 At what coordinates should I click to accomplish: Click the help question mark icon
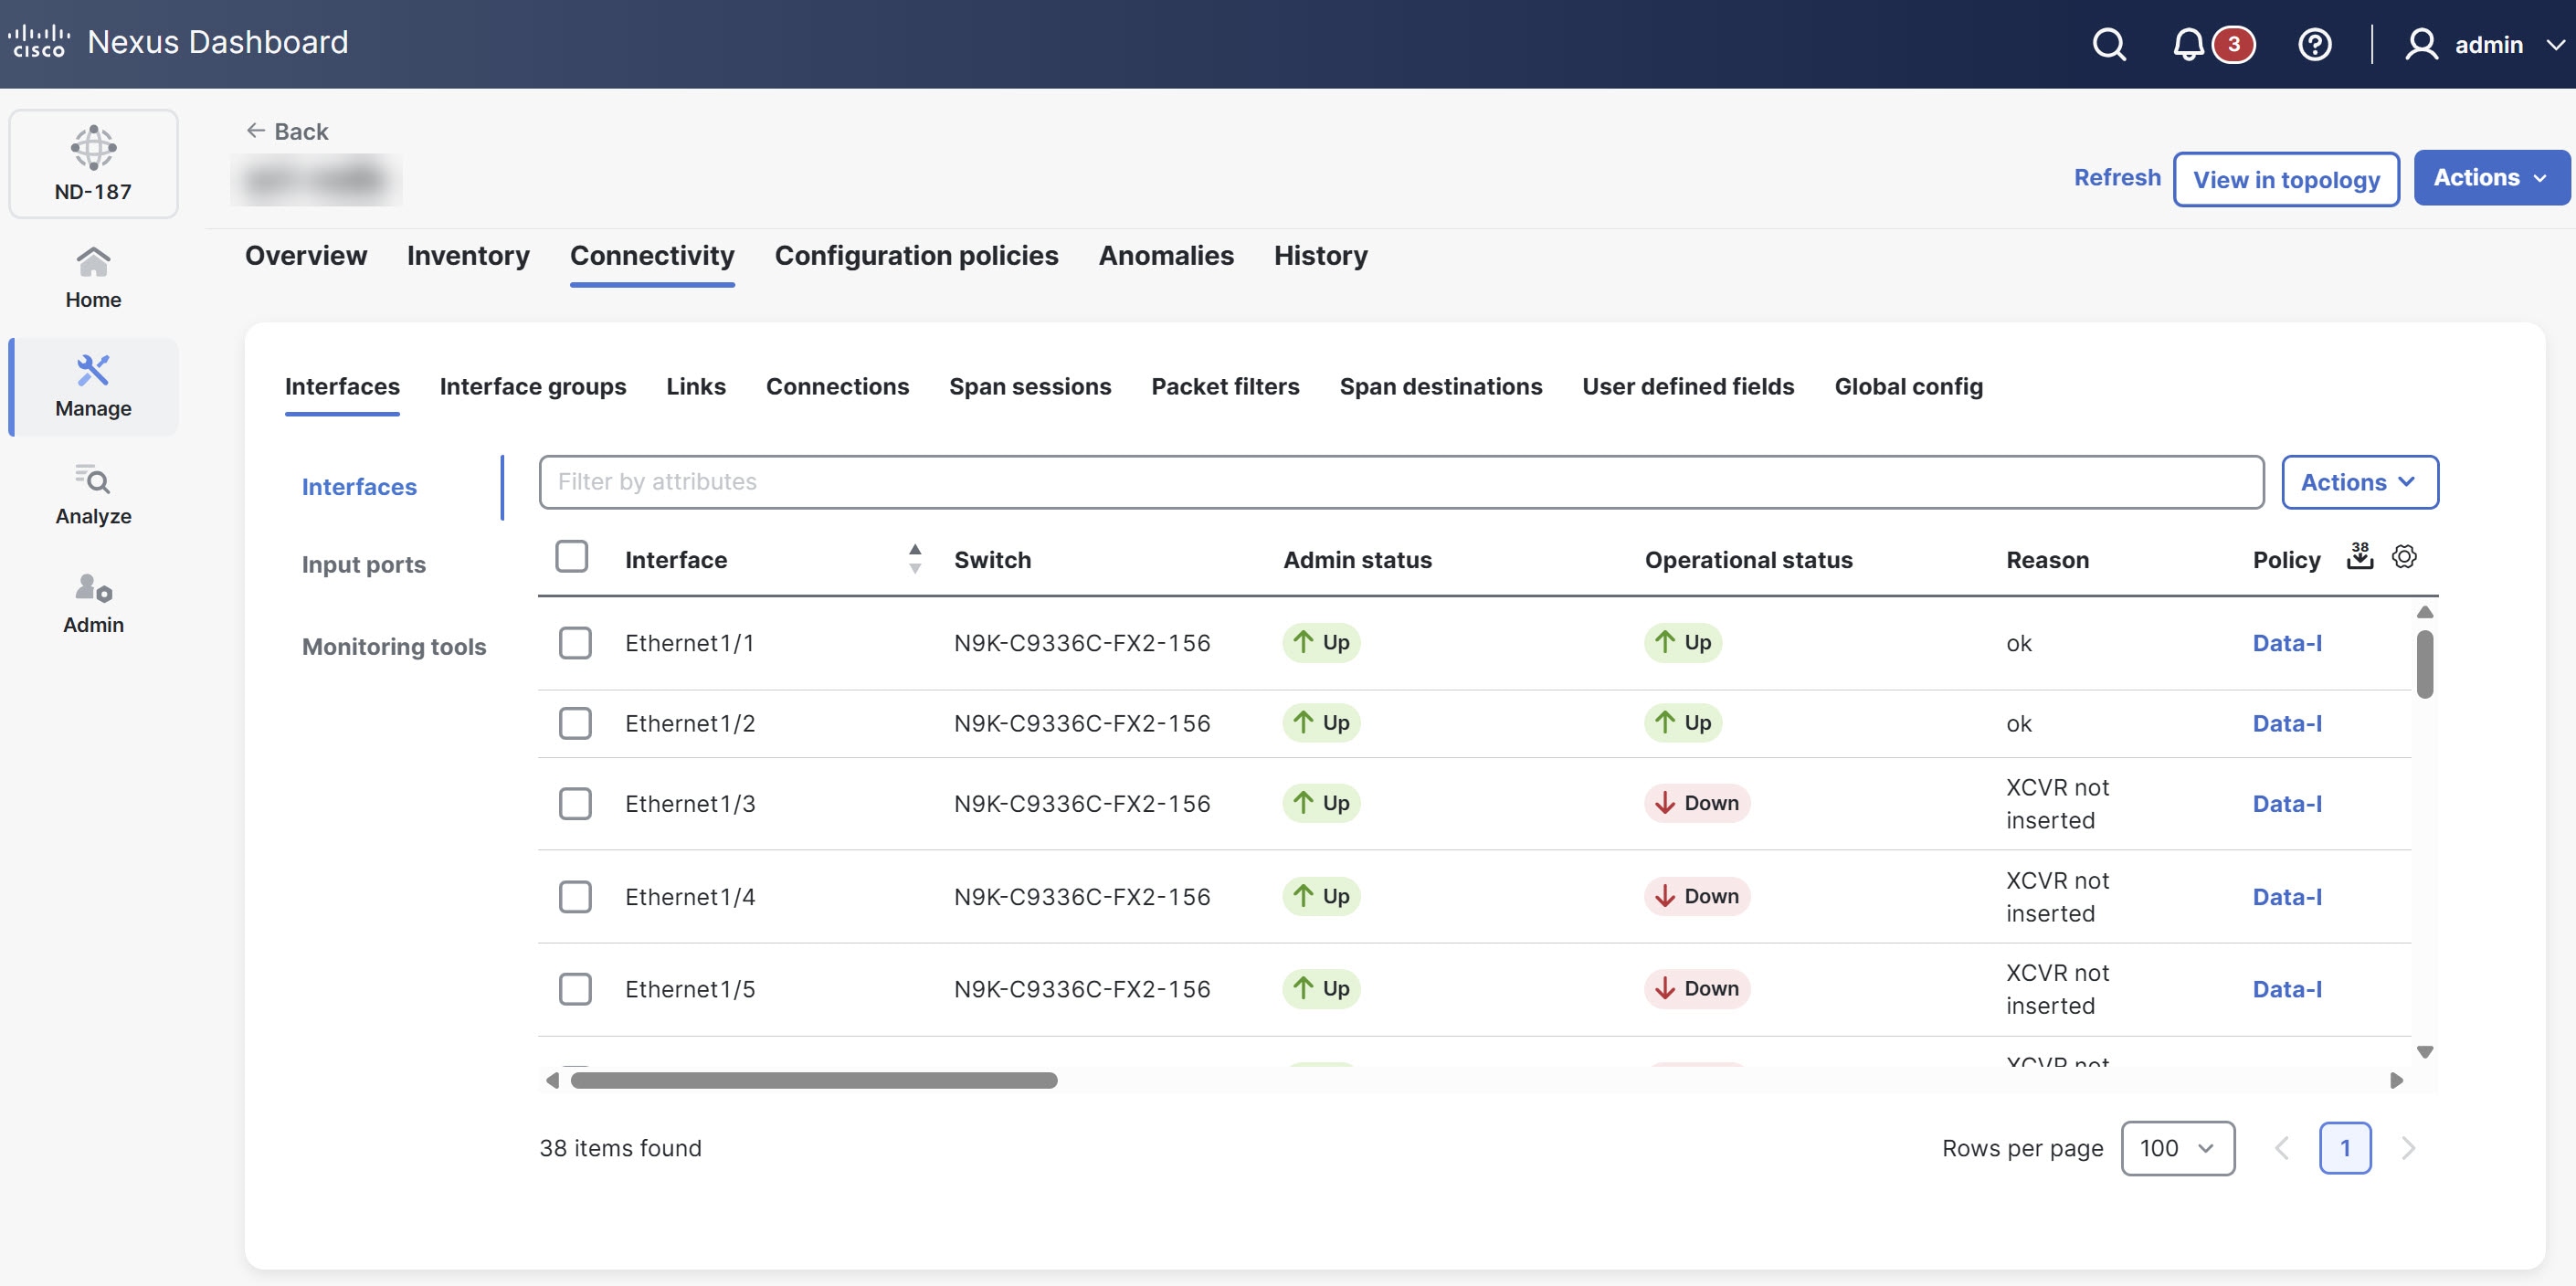(x=2314, y=44)
